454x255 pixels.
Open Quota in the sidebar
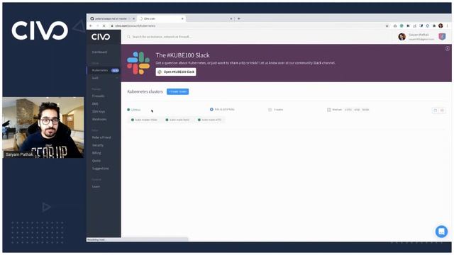96,161
